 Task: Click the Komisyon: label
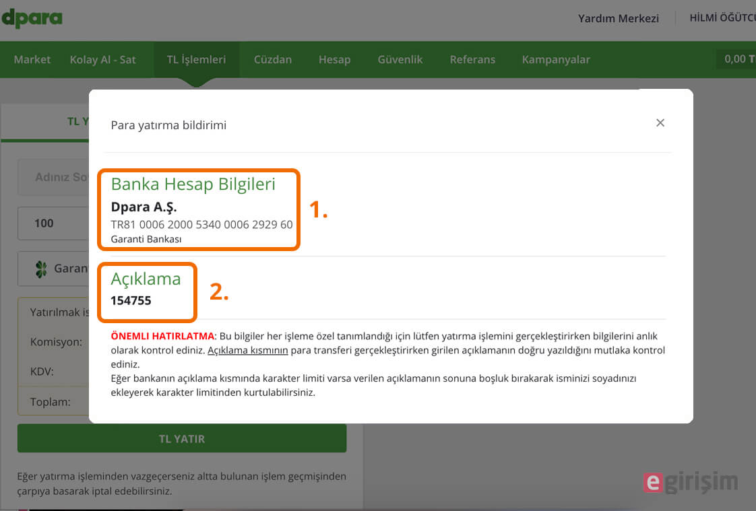(56, 342)
